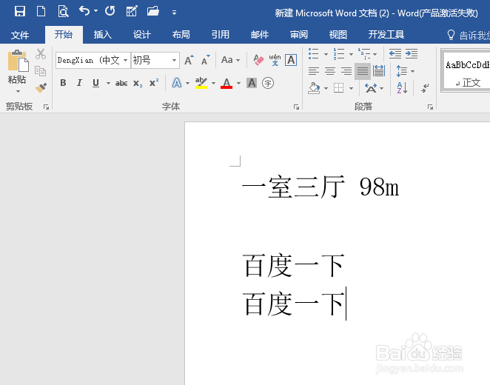490x385 pixels.
Task: Repeat the last action icon
Action: tap(110, 11)
